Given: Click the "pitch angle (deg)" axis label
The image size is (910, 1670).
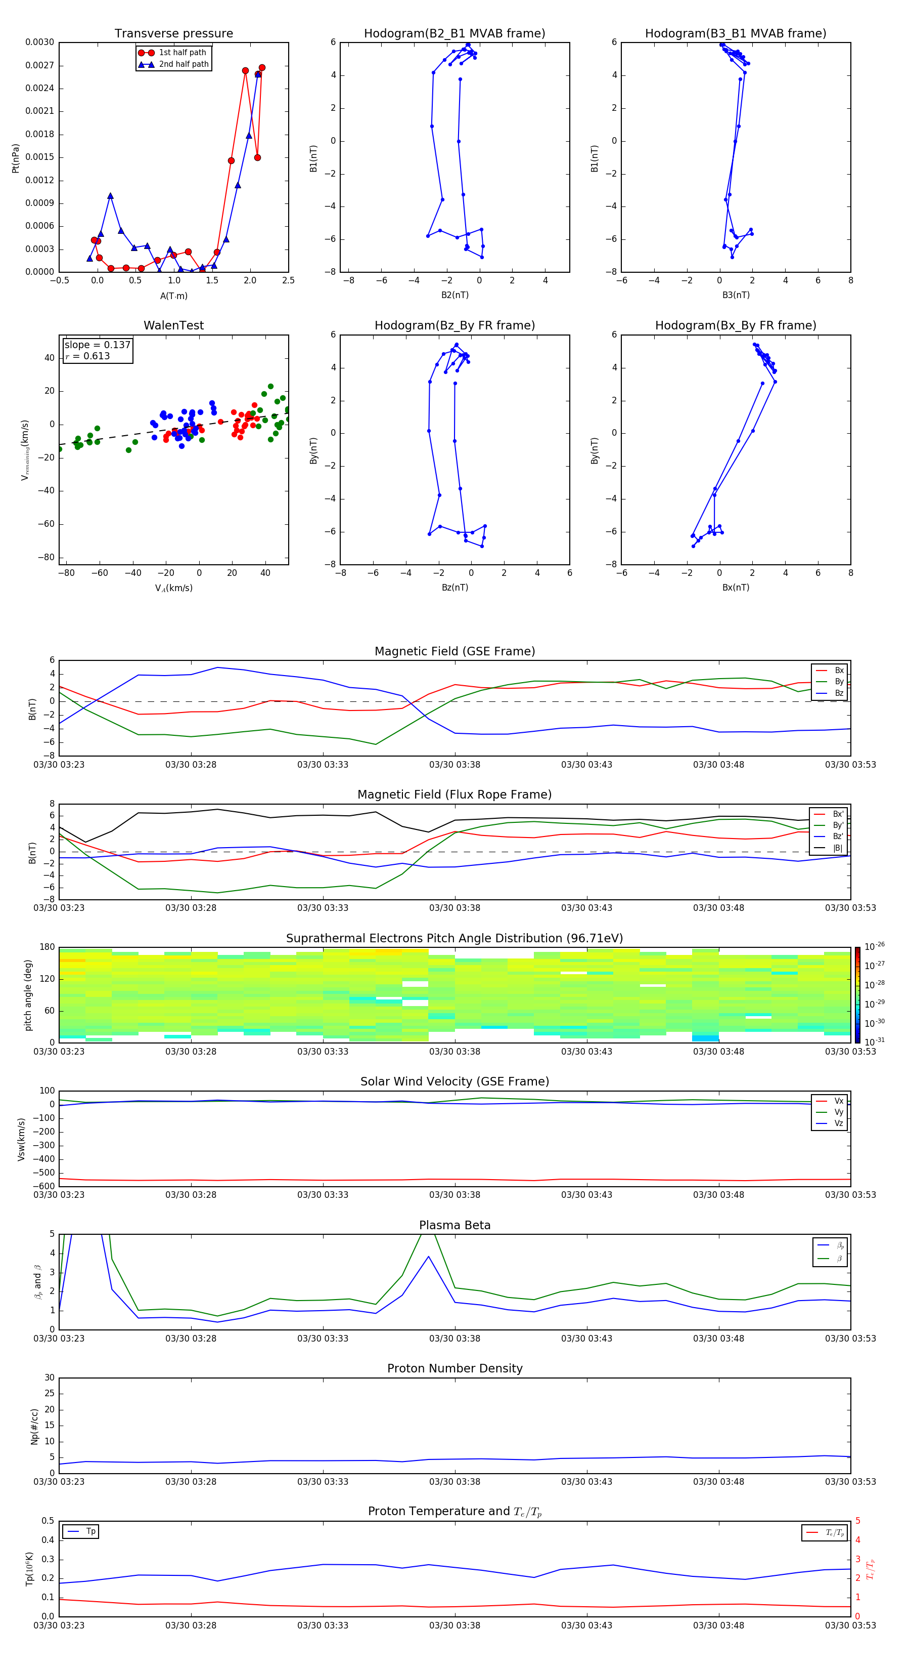Looking at the screenshot, I should 28,995.
